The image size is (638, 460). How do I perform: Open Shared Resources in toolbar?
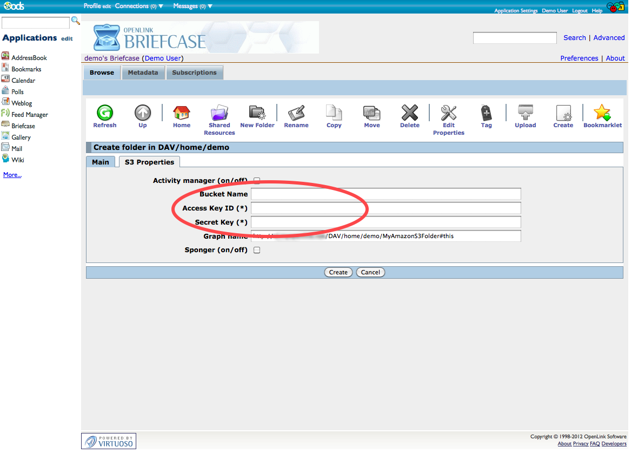coord(219,113)
